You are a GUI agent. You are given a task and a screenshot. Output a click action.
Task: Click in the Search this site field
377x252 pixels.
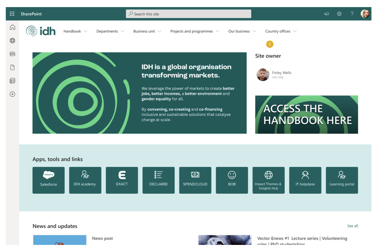[x=188, y=14]
